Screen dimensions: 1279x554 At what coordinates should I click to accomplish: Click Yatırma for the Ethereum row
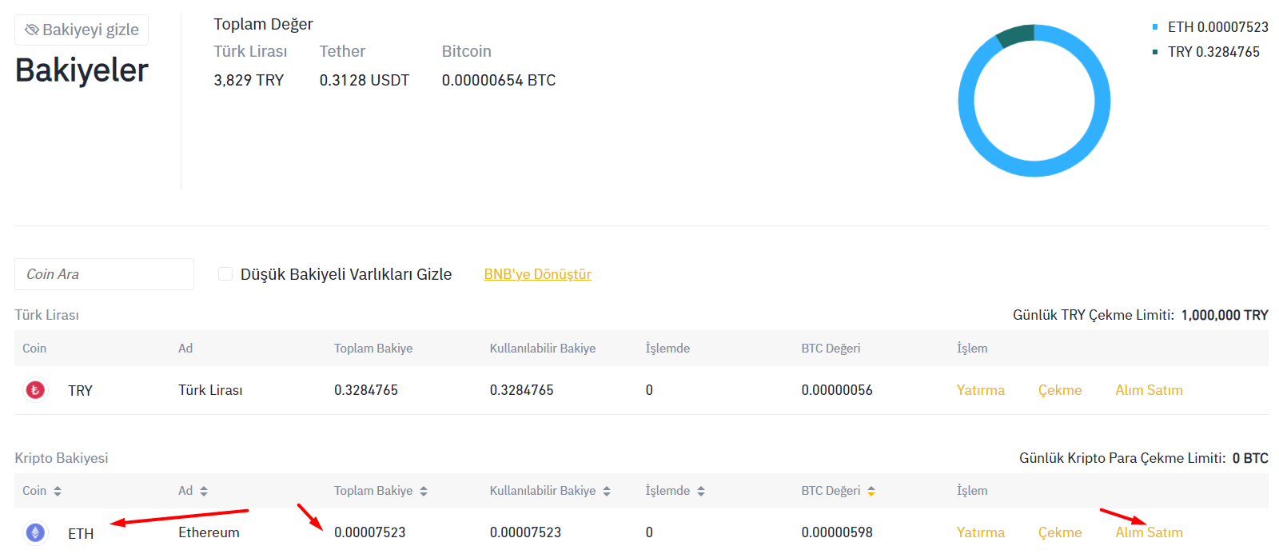point(980,532)
